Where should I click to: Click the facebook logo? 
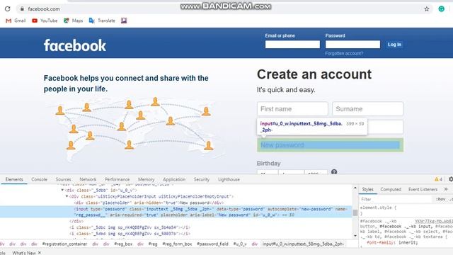coord(75,45)
